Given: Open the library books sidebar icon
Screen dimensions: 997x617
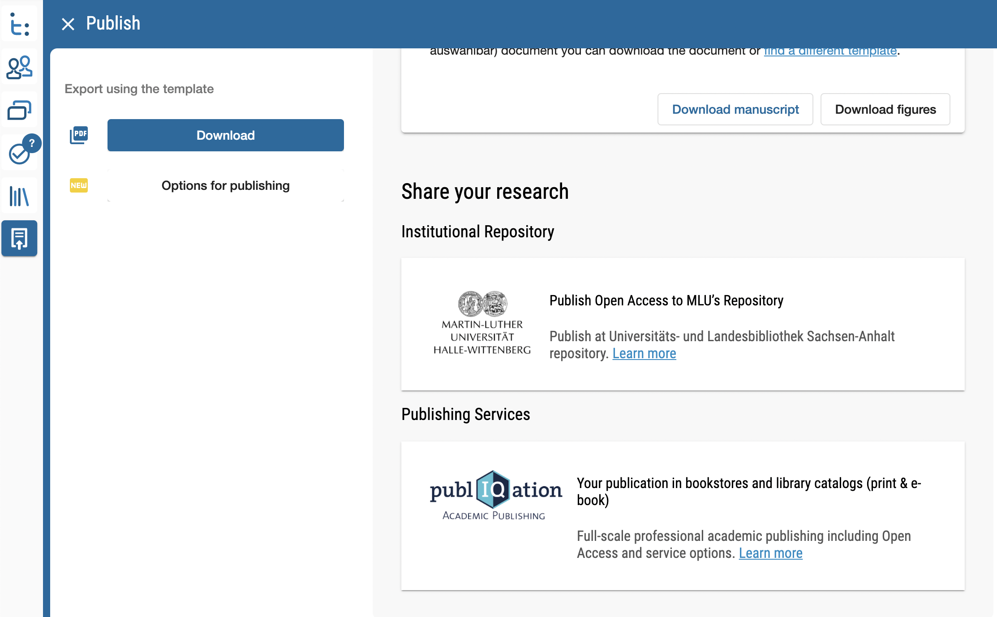Looking at the screenshot, I should click(x=19, y=196).
